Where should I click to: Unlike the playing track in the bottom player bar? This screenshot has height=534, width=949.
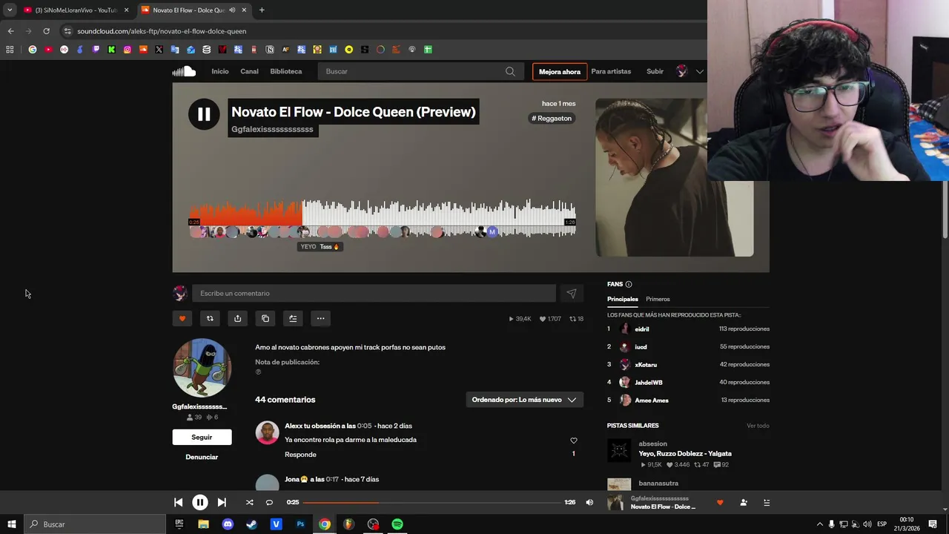pos(720,502)
